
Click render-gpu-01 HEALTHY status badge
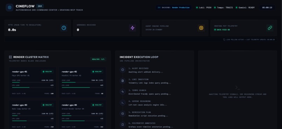point(47,72)
